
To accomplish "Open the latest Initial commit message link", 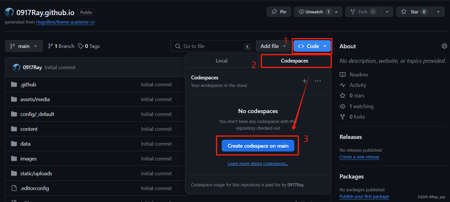I will 60,67.
